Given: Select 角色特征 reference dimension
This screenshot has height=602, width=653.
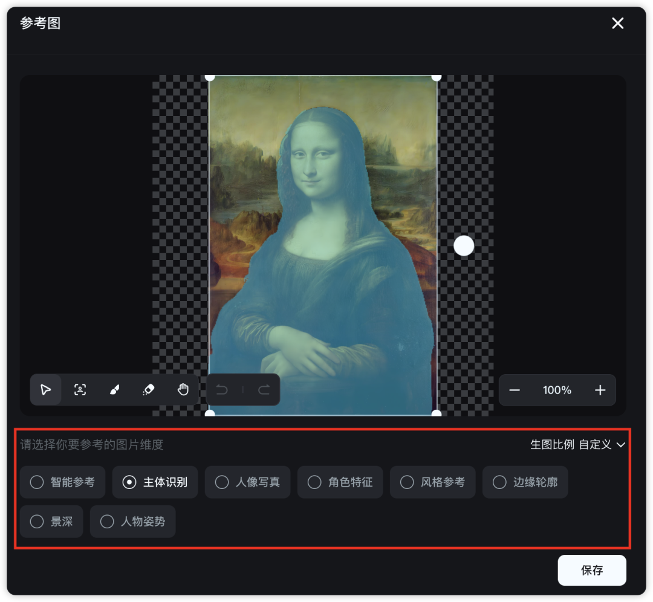Looking at the screenshot, I should tap(340, 482).
